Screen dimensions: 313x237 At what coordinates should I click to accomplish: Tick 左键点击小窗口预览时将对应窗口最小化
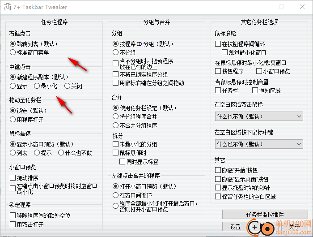coord(13,189)
